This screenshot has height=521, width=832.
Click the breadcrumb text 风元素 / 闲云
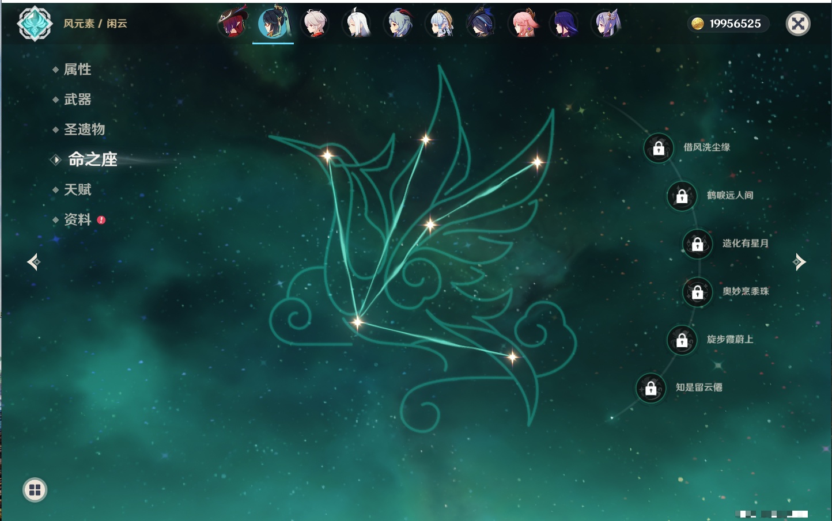pos(95,24)
